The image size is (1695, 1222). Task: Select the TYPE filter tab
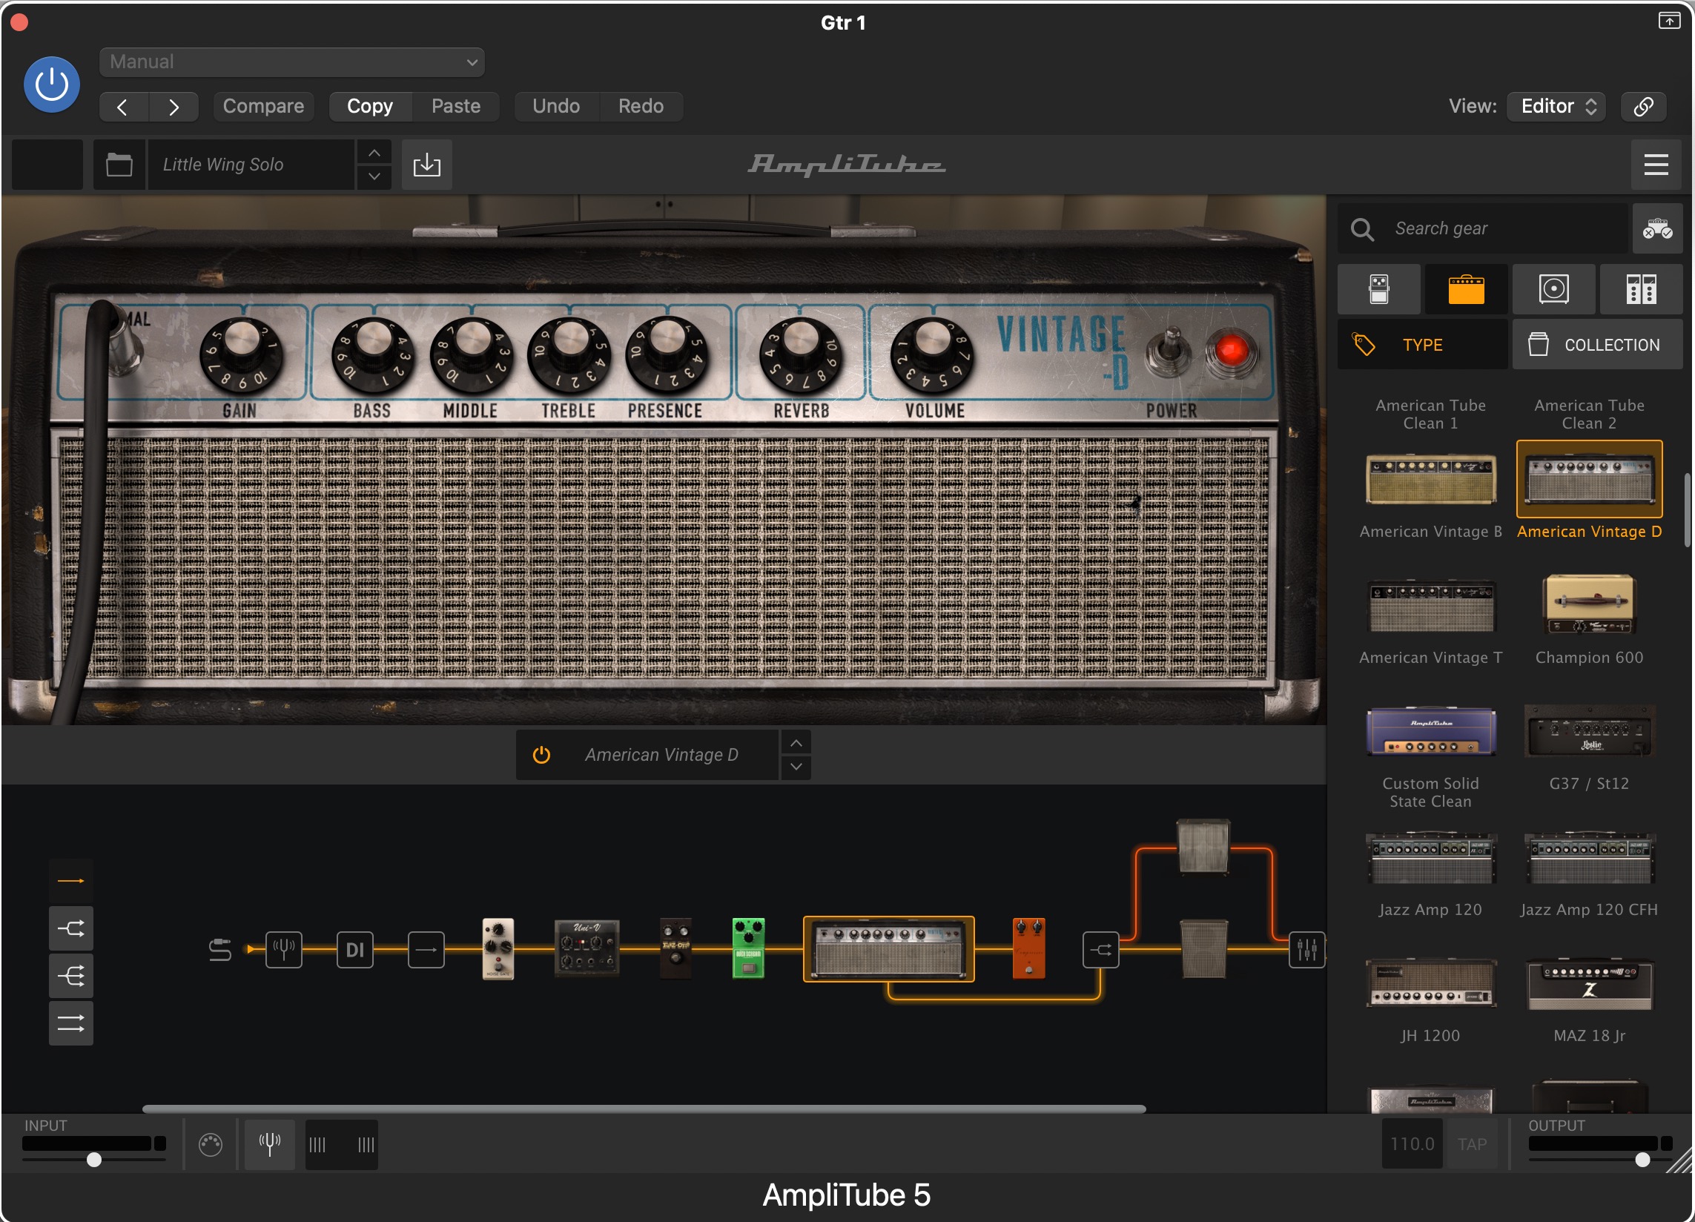1422,345
